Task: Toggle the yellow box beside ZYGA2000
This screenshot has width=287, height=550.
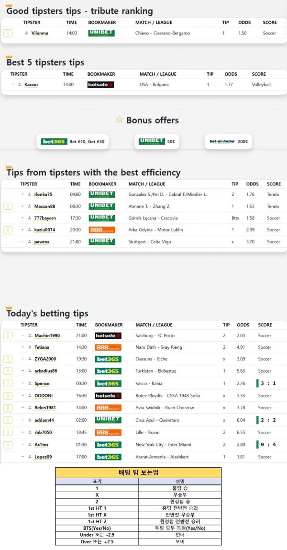Action: 8,359
